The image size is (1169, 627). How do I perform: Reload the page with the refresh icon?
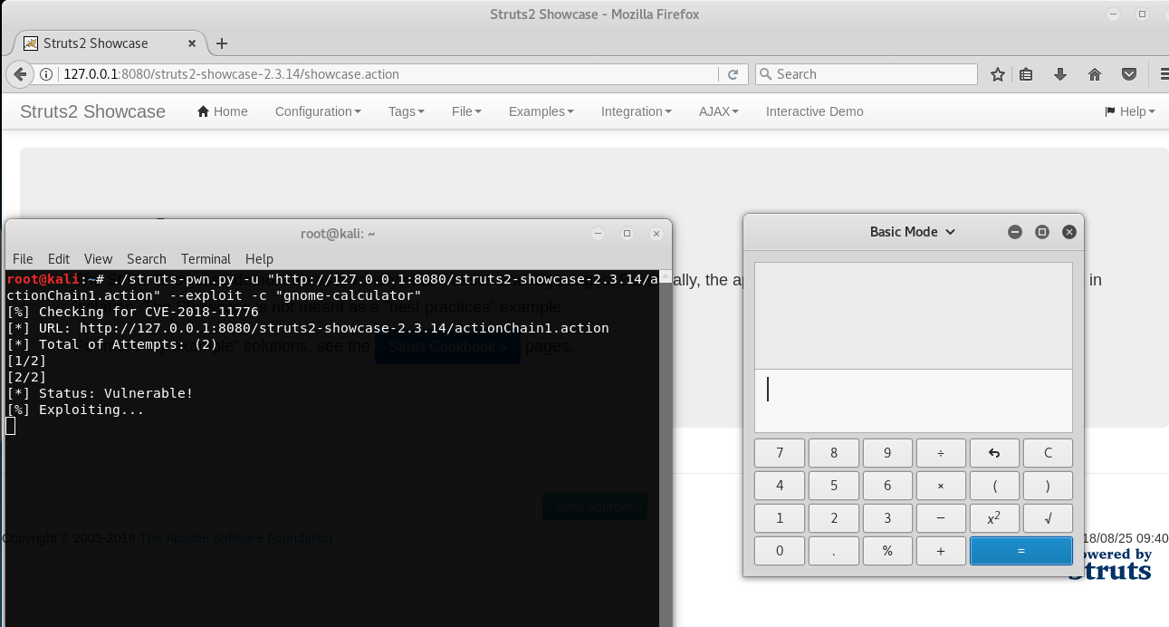coord(733,74)
